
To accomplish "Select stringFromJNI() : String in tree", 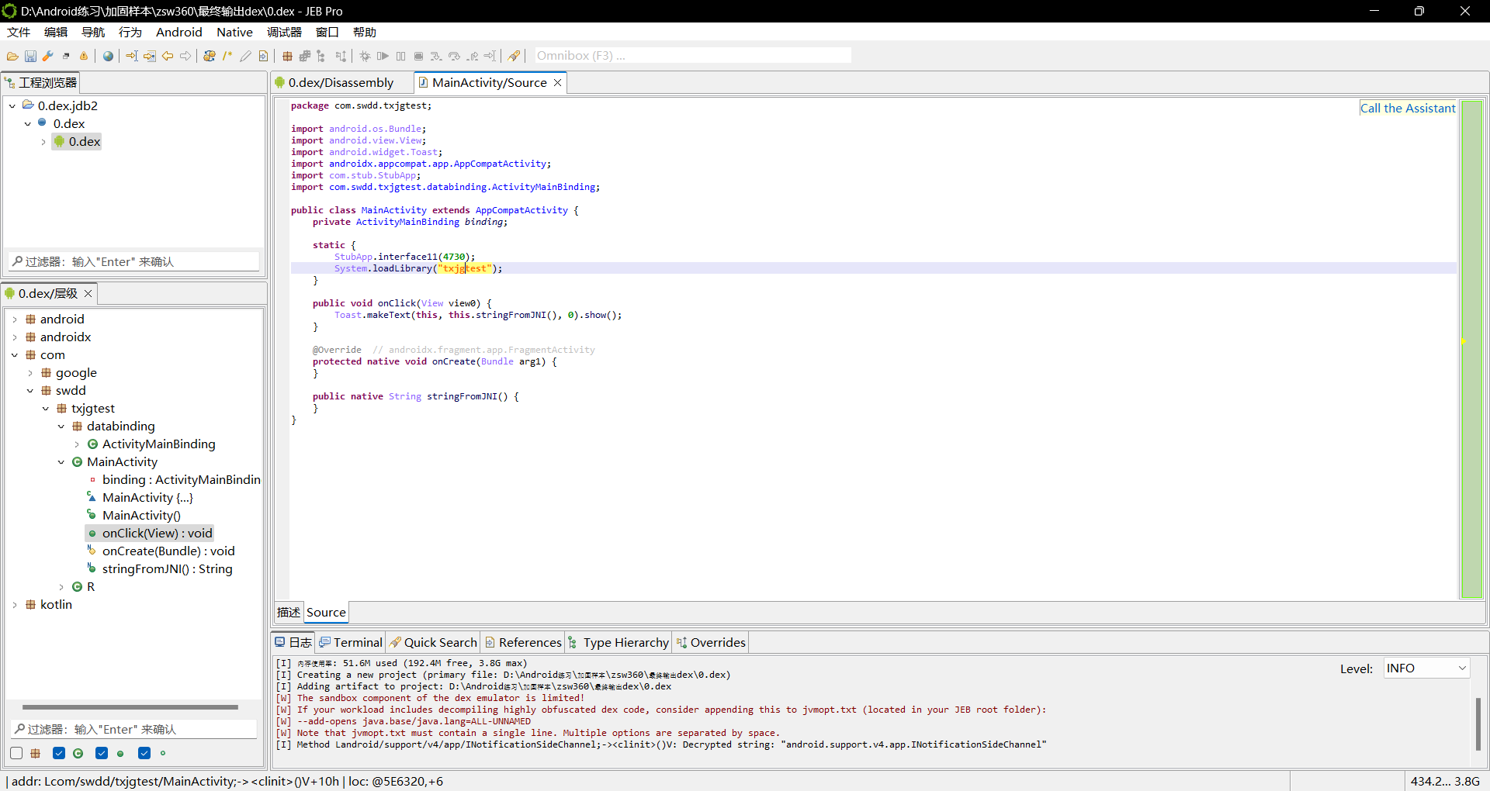I will coord(167,569).
